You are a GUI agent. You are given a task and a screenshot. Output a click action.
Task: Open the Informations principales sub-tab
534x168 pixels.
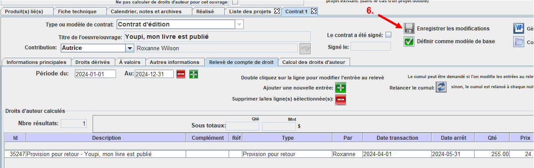coord(36,62)
